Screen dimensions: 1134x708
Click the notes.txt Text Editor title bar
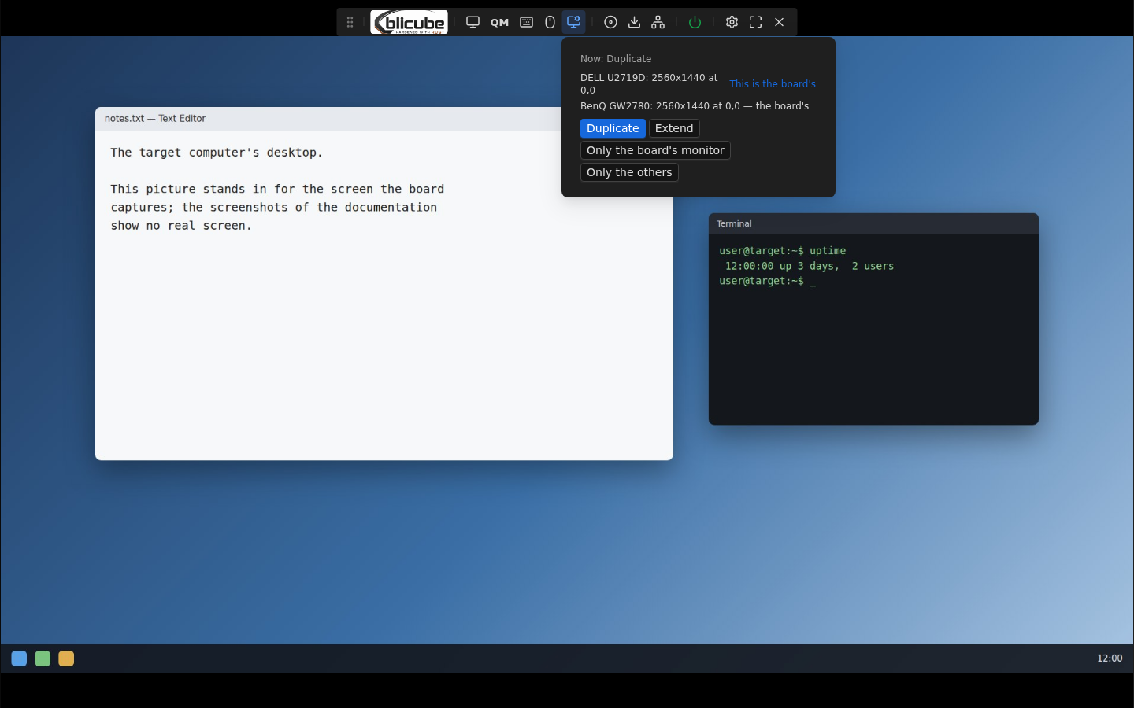[384, 119]
